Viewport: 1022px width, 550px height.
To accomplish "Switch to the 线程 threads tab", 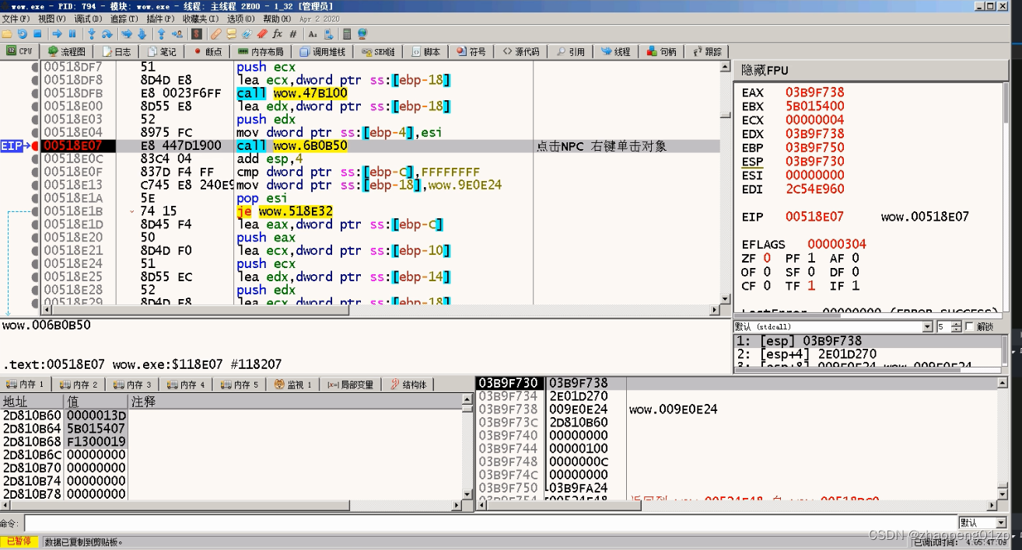I will coord(614,51).
